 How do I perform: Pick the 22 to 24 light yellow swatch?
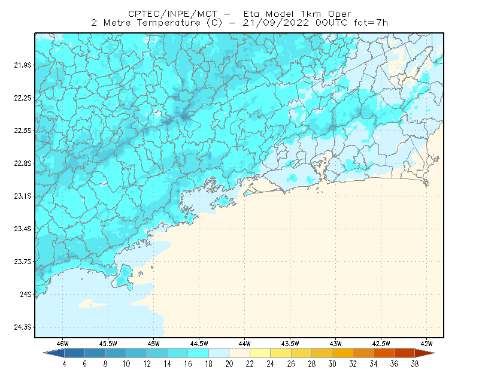coord(260,353)
